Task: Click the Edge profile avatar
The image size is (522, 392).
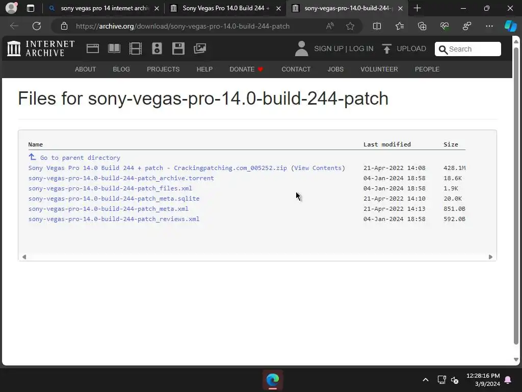Action: (11, 8)
